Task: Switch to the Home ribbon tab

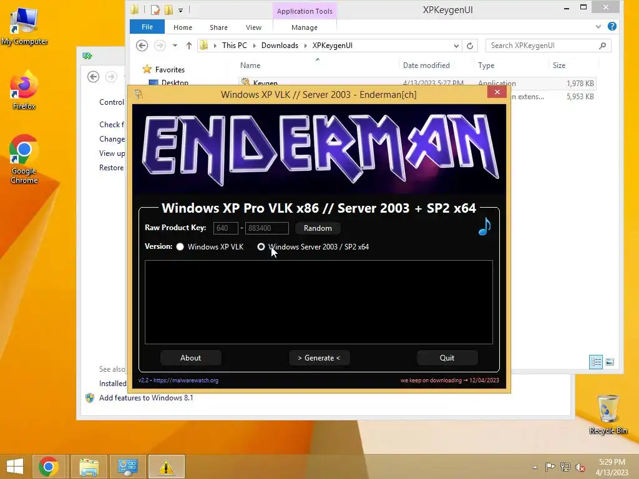Action: pyautogui.click(x=183, y=27)
